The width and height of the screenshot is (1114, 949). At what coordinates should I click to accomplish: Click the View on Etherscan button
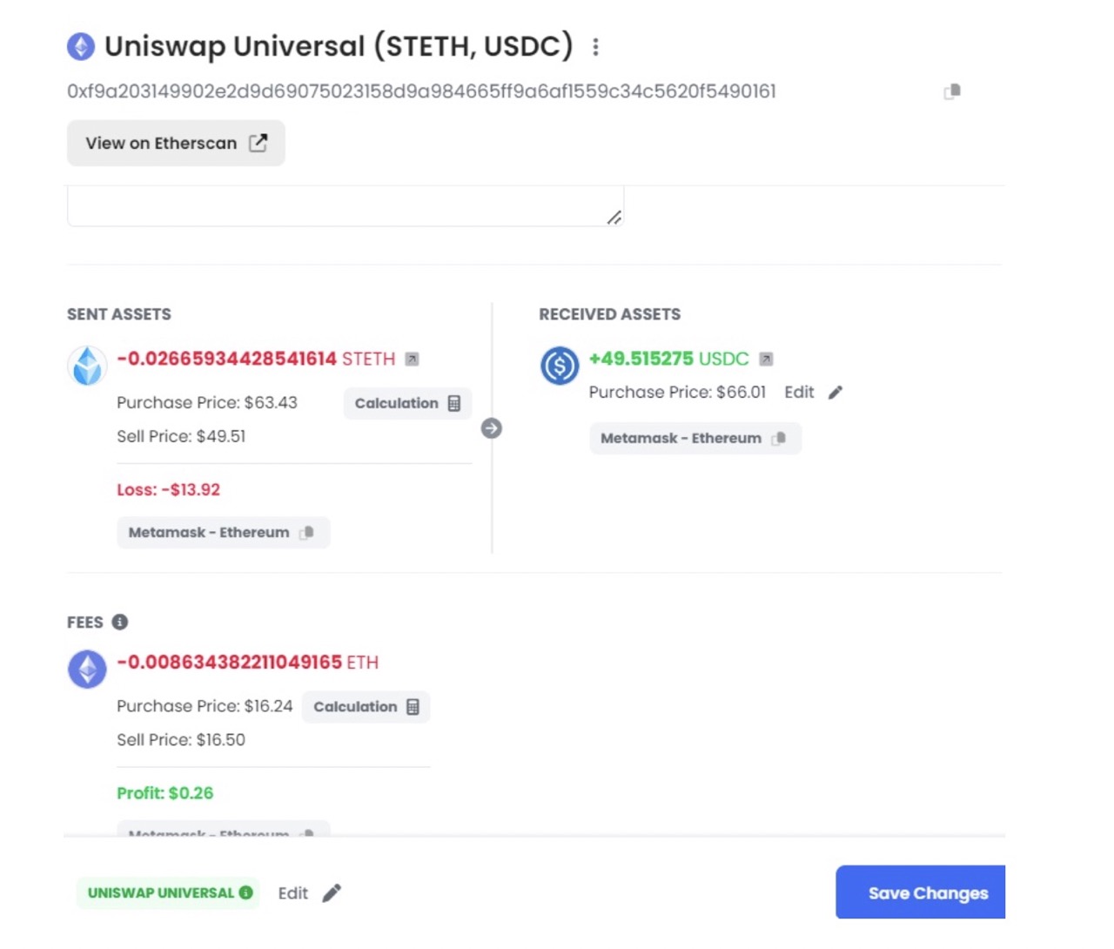[176, 143]
